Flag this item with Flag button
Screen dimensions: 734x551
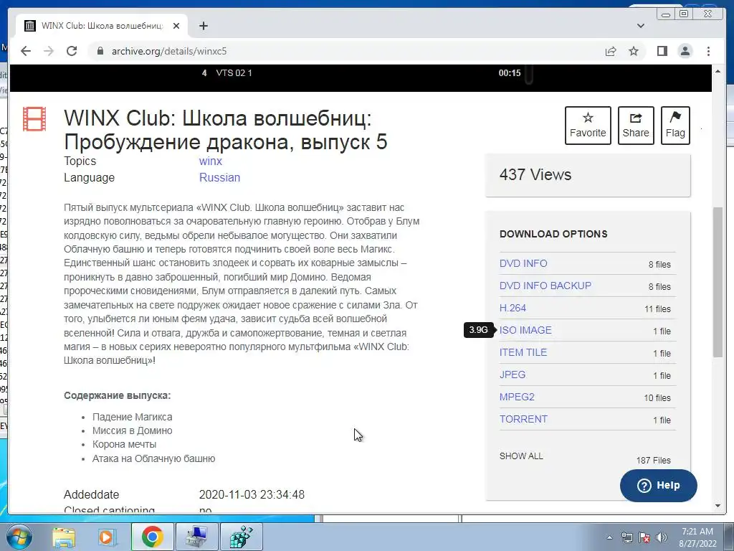point(675,126)
